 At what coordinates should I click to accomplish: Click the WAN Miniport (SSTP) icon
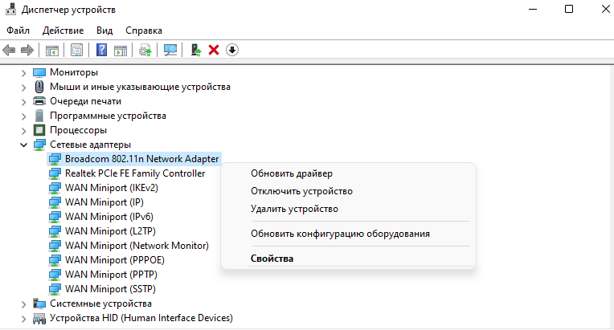tap(55, 289)
